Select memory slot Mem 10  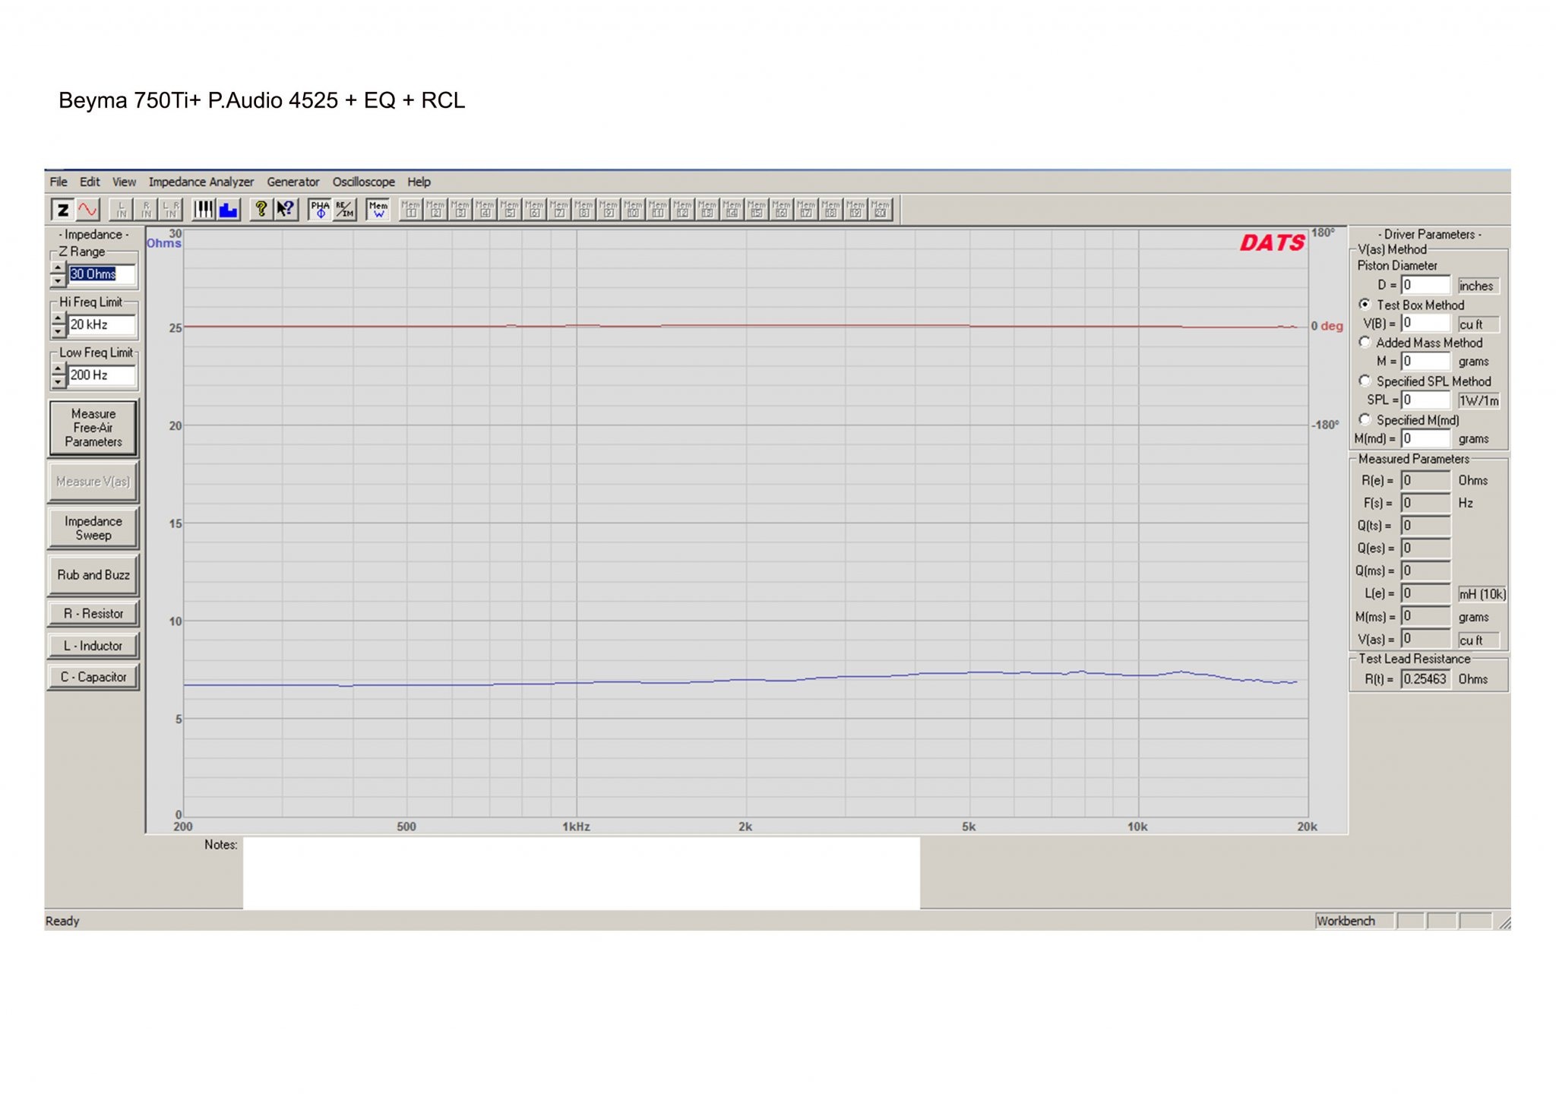634,210
